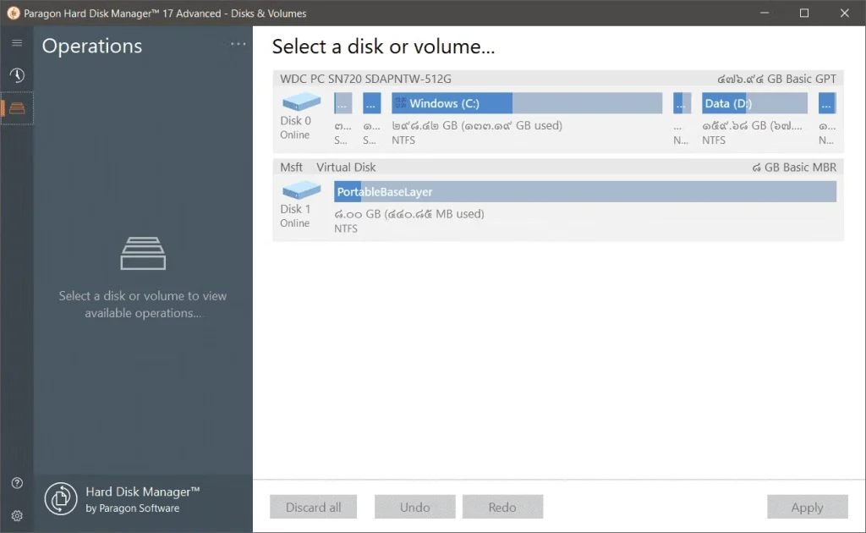Image resolution: width=866 pixels, height=533 pixels.
Task: Select the Disks & Volumes sidebar icon
Action: pos(17,108)
